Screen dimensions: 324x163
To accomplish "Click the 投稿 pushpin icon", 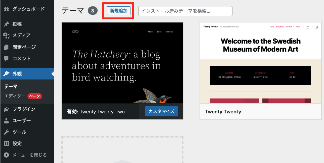I will click(6, 24).
